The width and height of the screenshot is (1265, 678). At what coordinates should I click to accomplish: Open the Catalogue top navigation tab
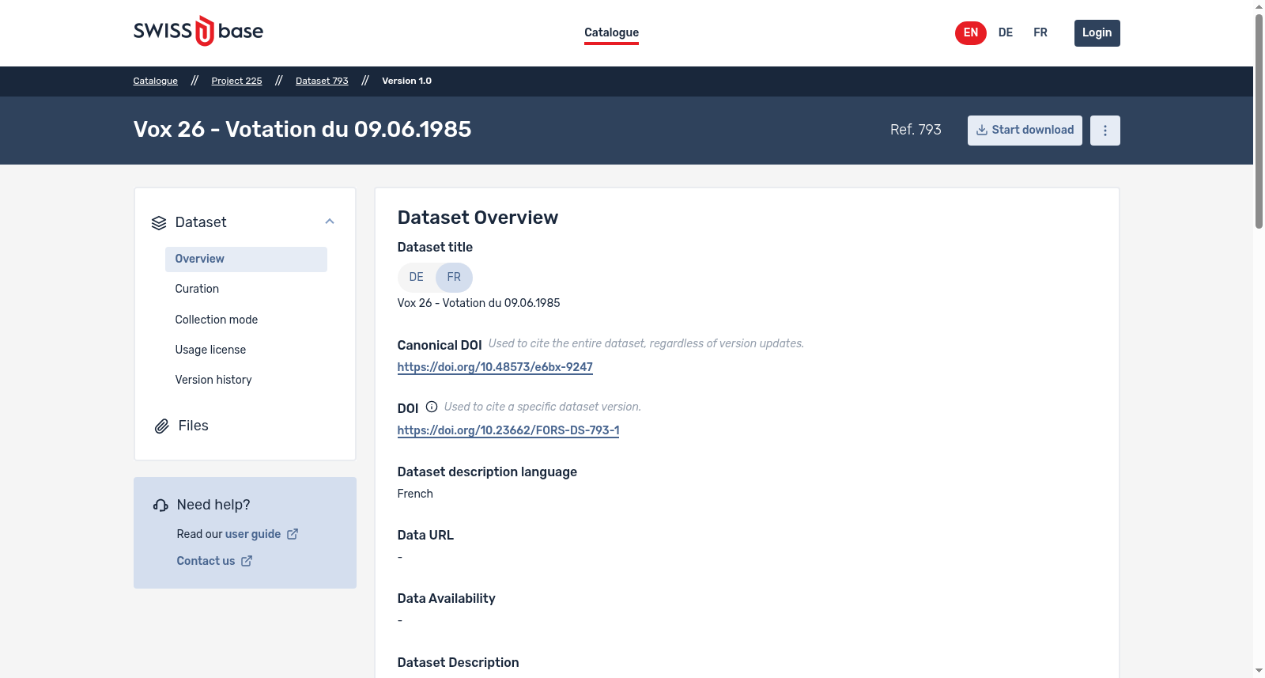[x=611, y=32]
